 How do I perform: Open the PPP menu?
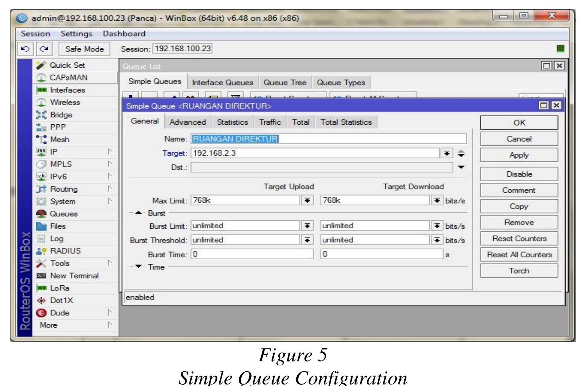[x=57, y=127]
